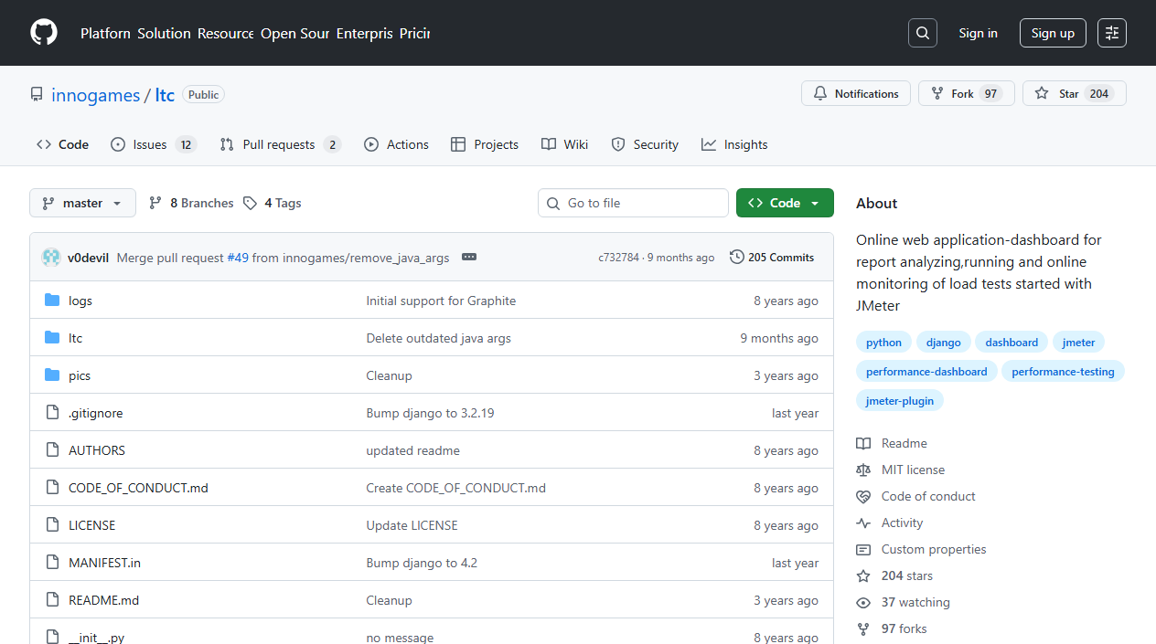Open the .gitignore file

coord(95,413)
